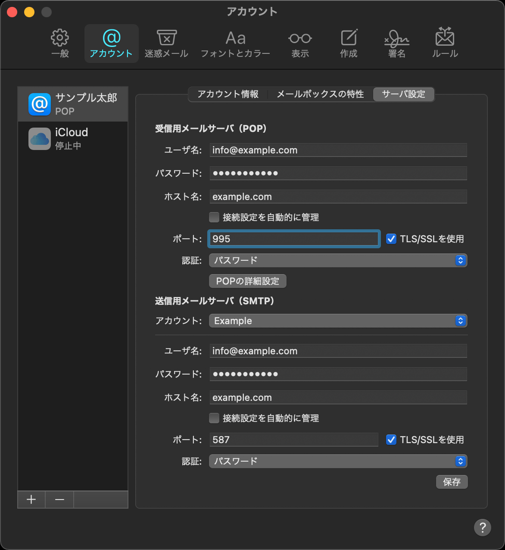
Task: Open the フォントとカラー pane
Action: (235, 44)
